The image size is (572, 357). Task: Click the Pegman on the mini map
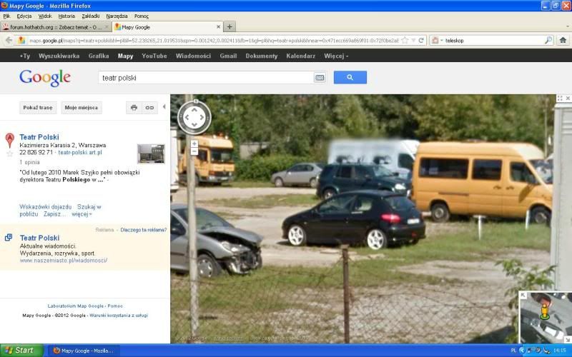[x=544, y=310]
